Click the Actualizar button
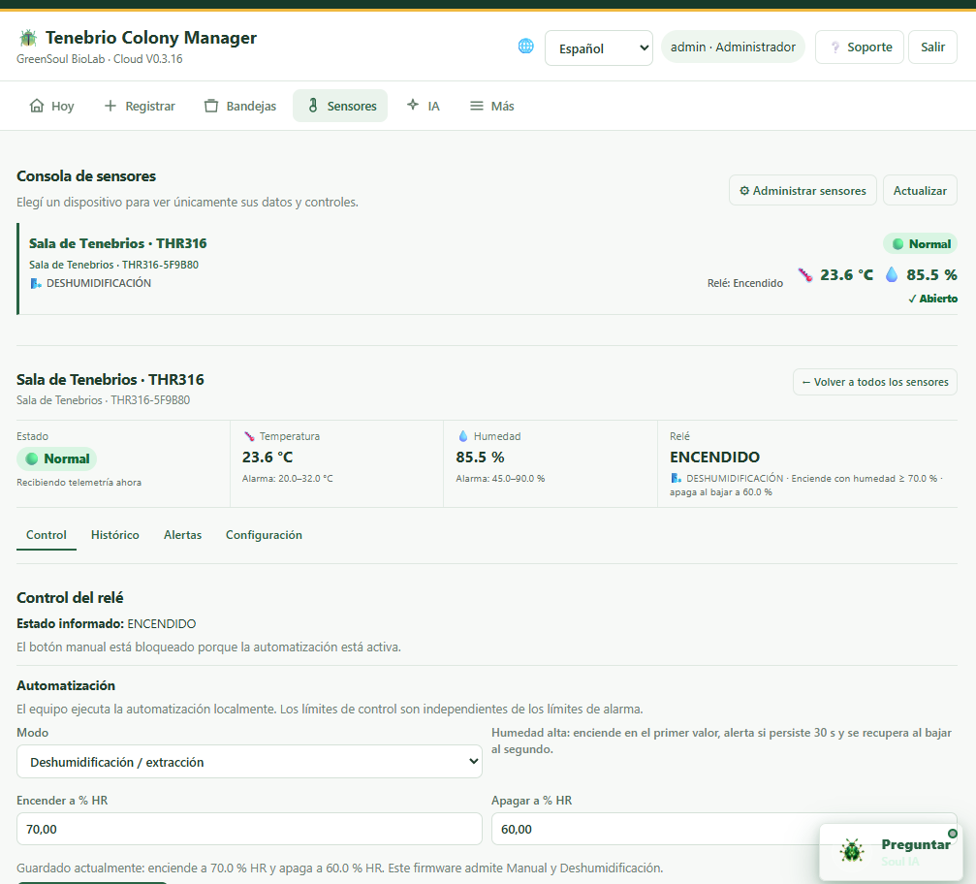The height and width of the screenshot is (884, 976). [x=920, y=191]
